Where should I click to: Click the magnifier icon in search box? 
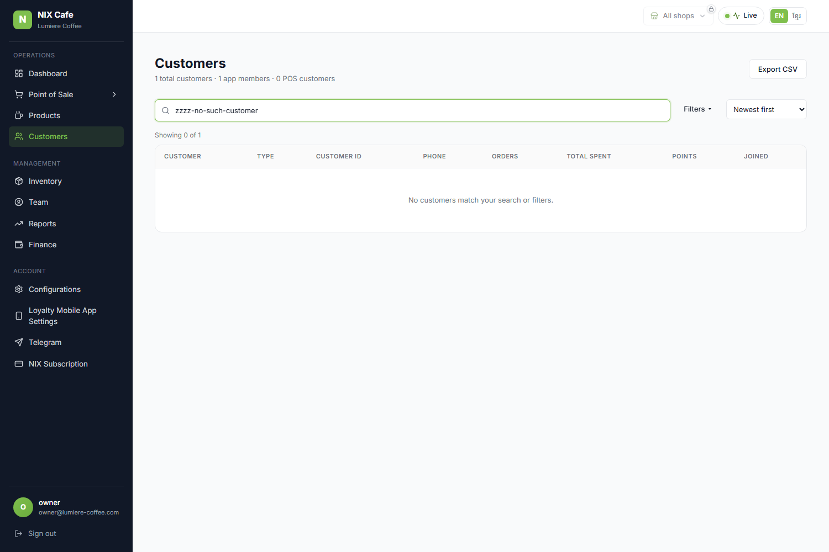[x=165, y=110]
